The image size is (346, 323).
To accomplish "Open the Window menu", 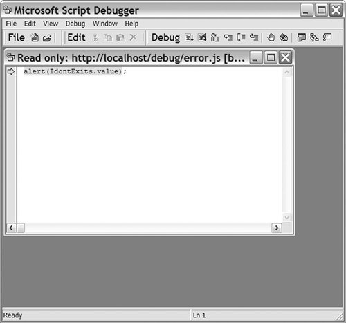I will pyautogui.click(x=105, y=24).
